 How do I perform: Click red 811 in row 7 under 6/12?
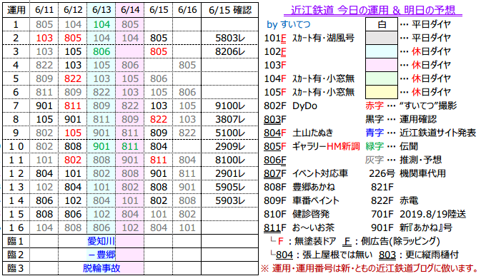(x=73, y=106)
